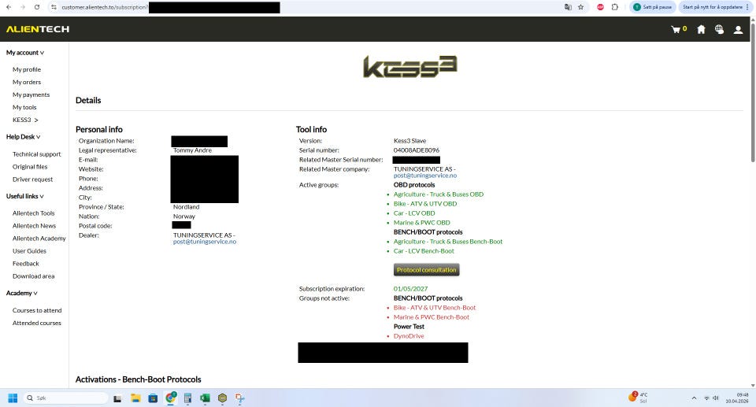Go to home via house icon

point(701,29)
